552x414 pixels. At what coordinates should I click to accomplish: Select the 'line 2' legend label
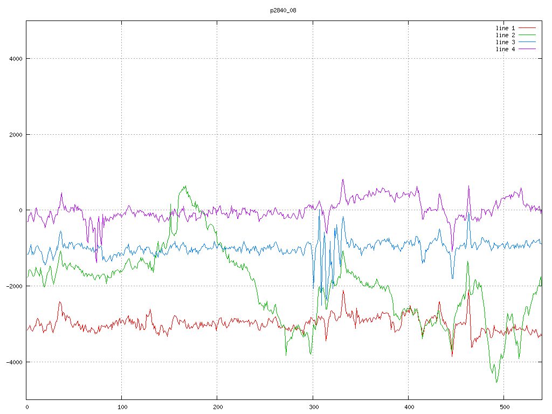tap(505, 35)
